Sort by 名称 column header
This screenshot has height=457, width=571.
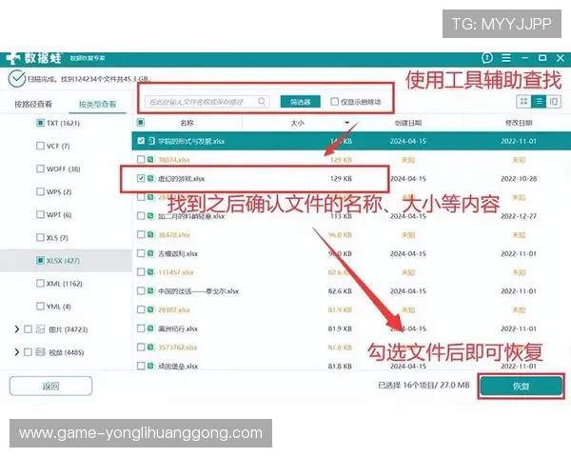point(187,123)
